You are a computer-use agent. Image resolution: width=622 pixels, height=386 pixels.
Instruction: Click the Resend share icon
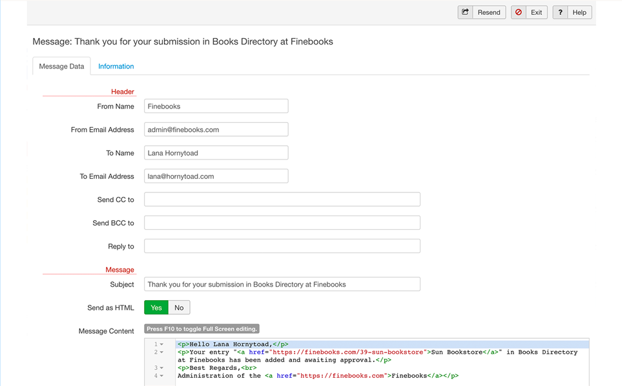465,12
